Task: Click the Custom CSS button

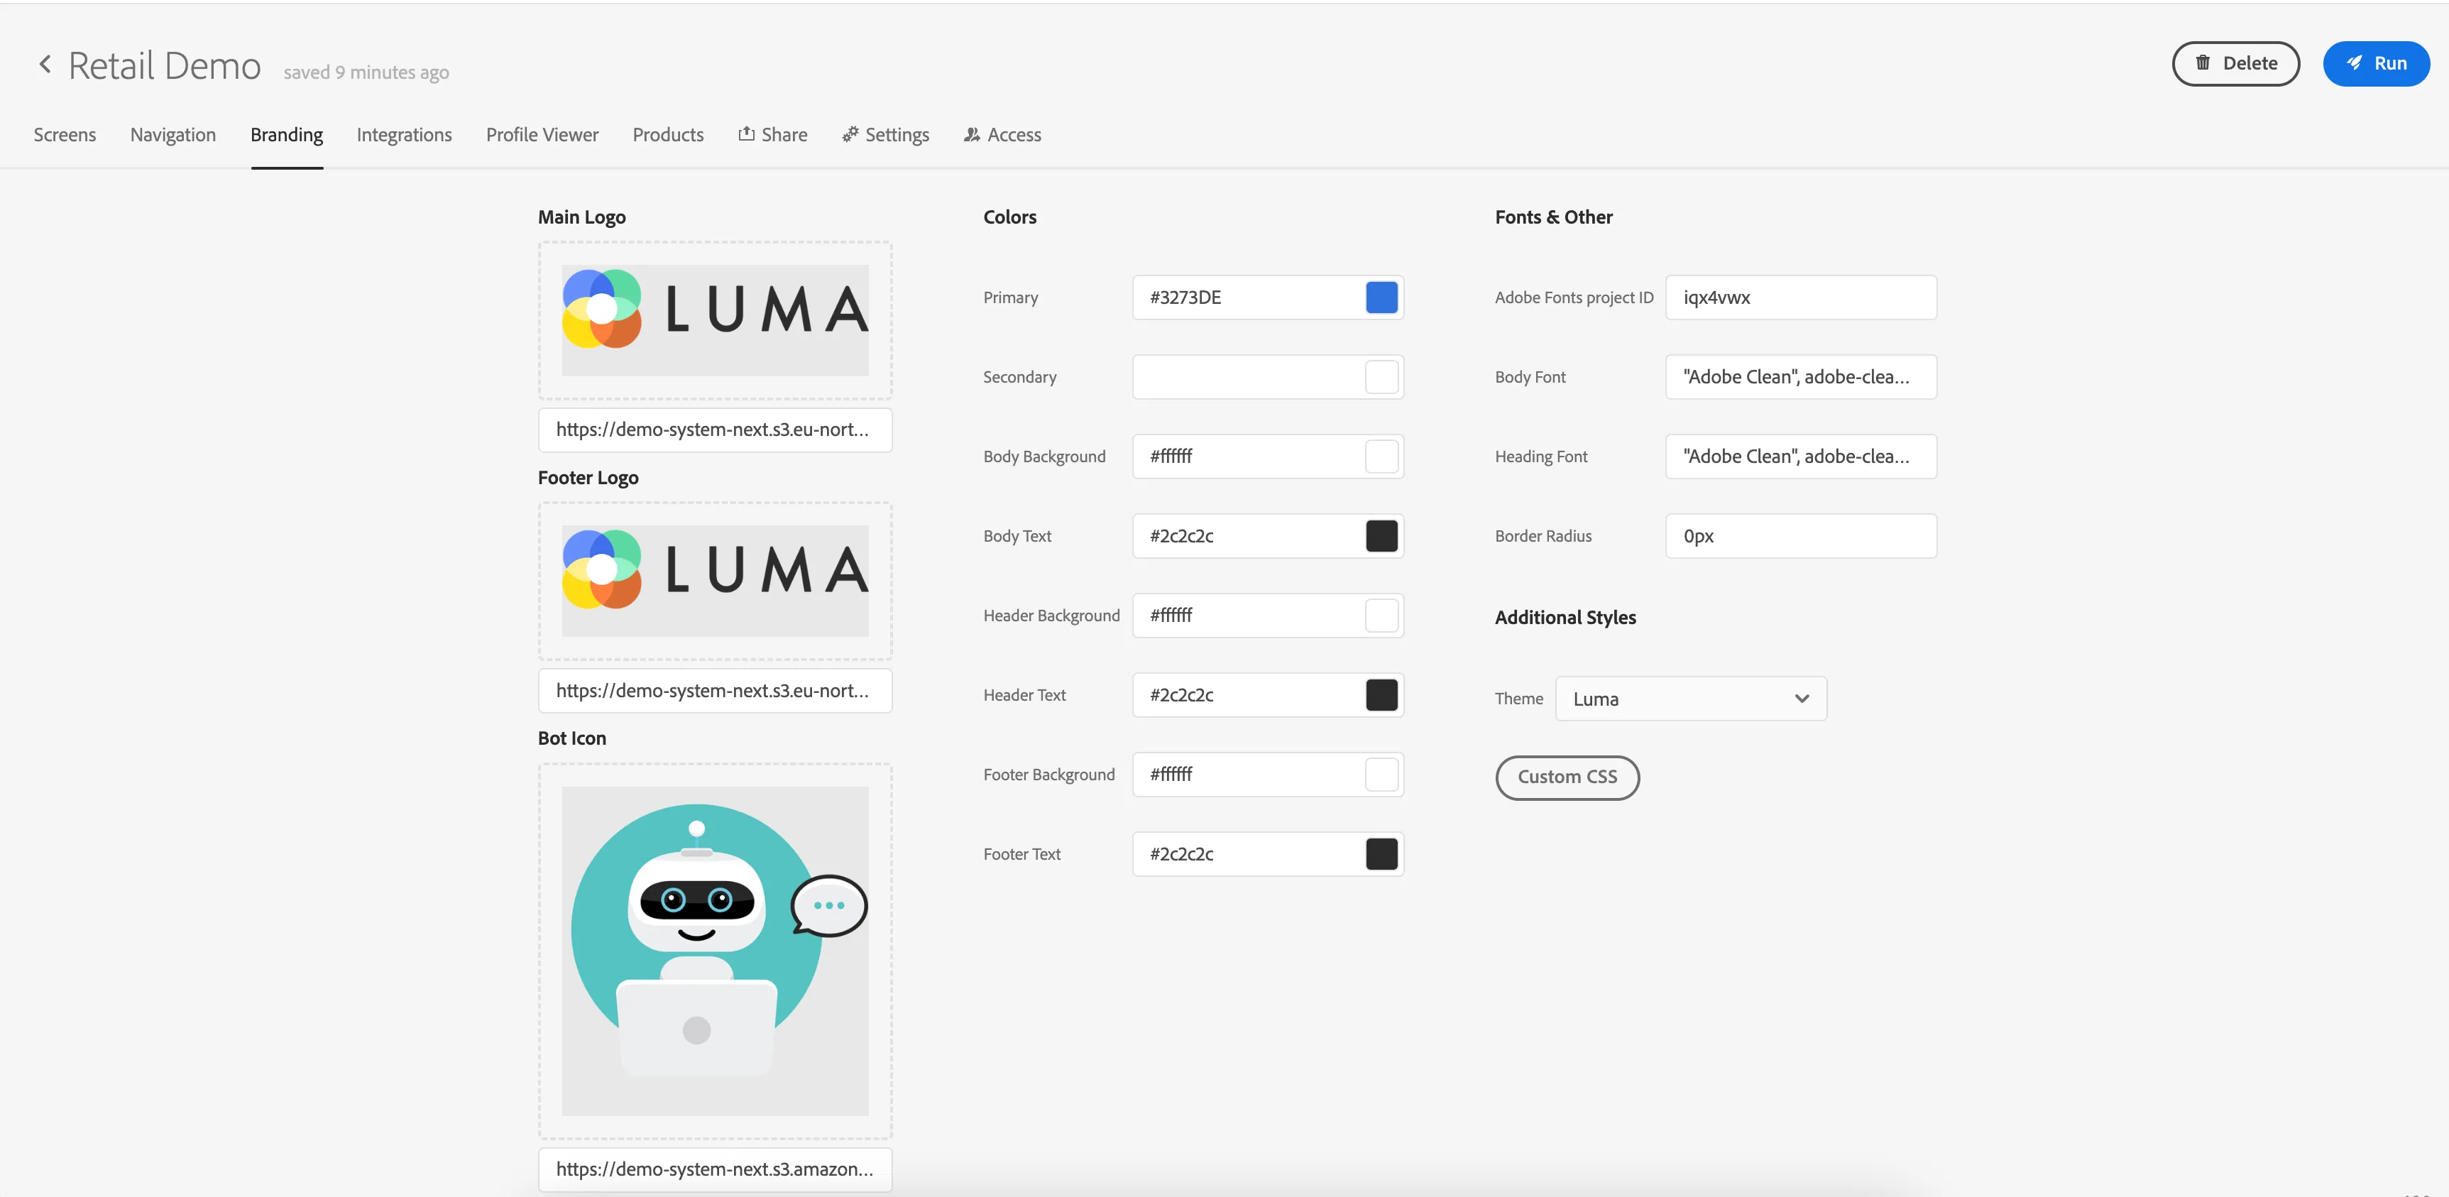Action: [x=1567, y=777]
